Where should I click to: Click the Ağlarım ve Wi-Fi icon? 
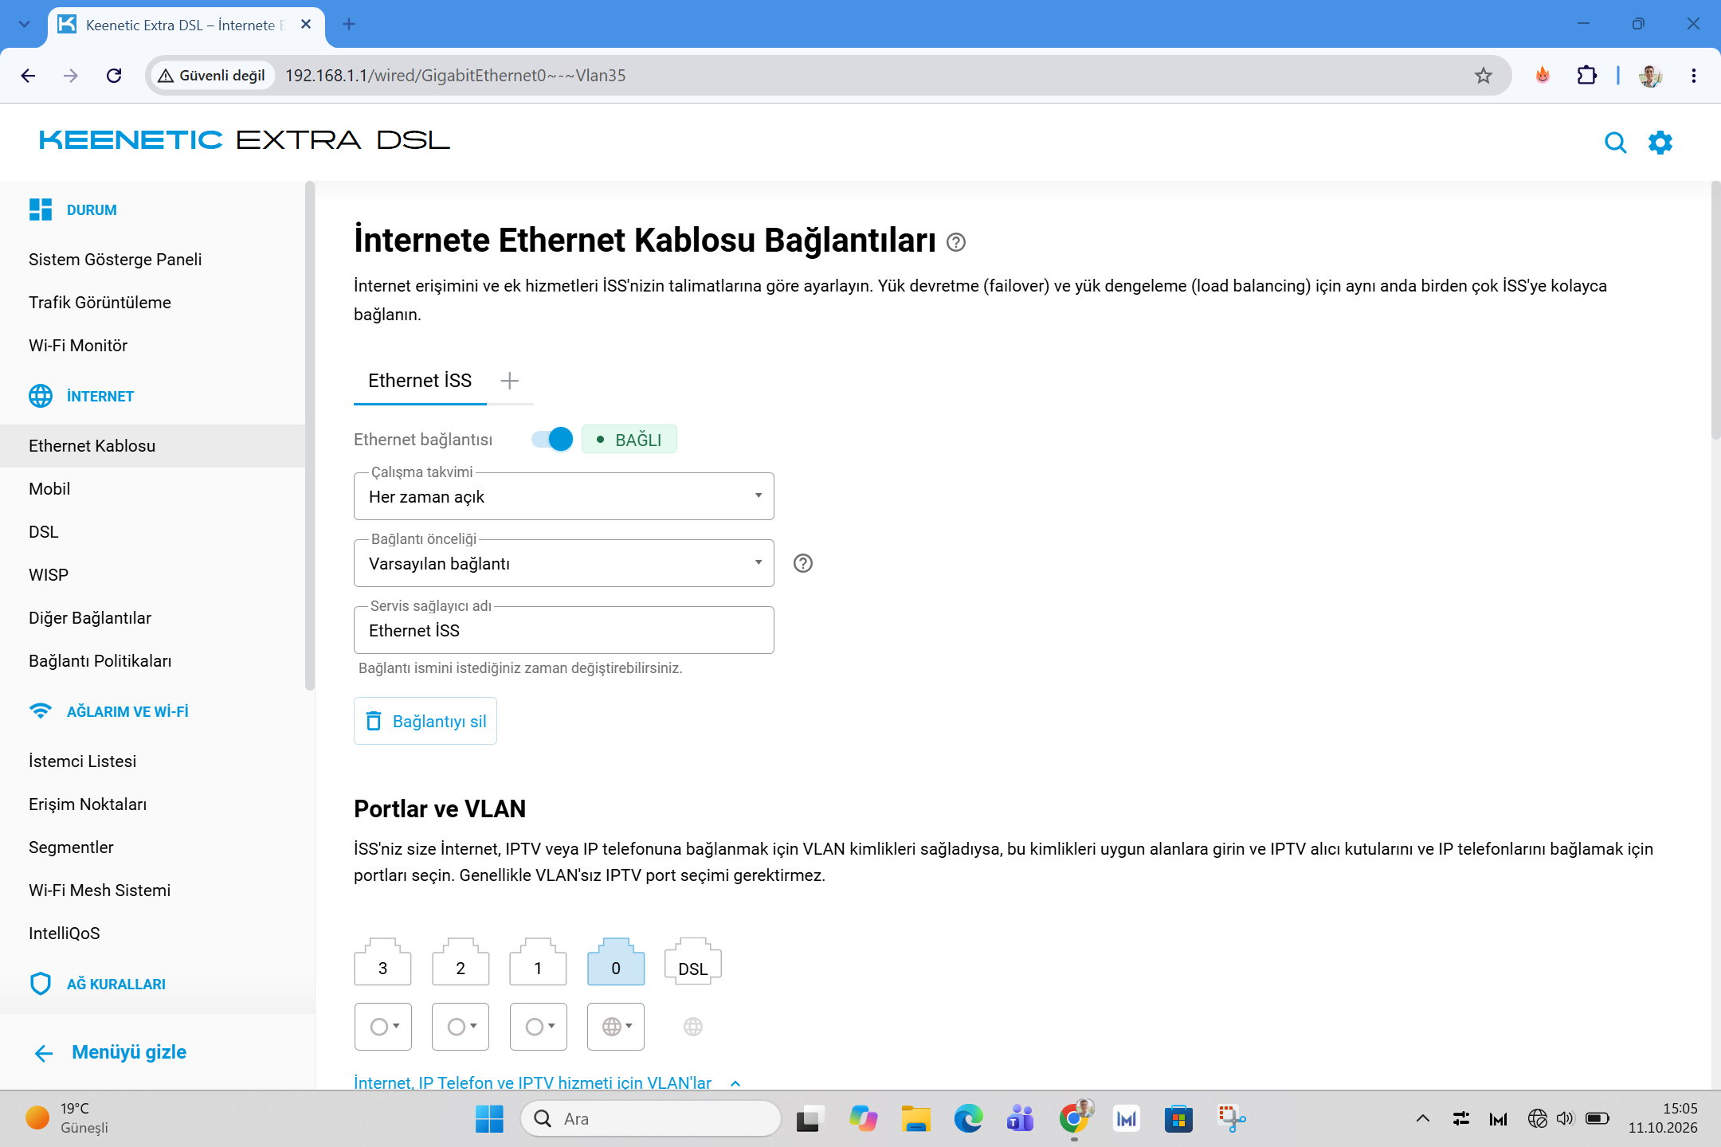pyautogui.click(x=41, y=711)
